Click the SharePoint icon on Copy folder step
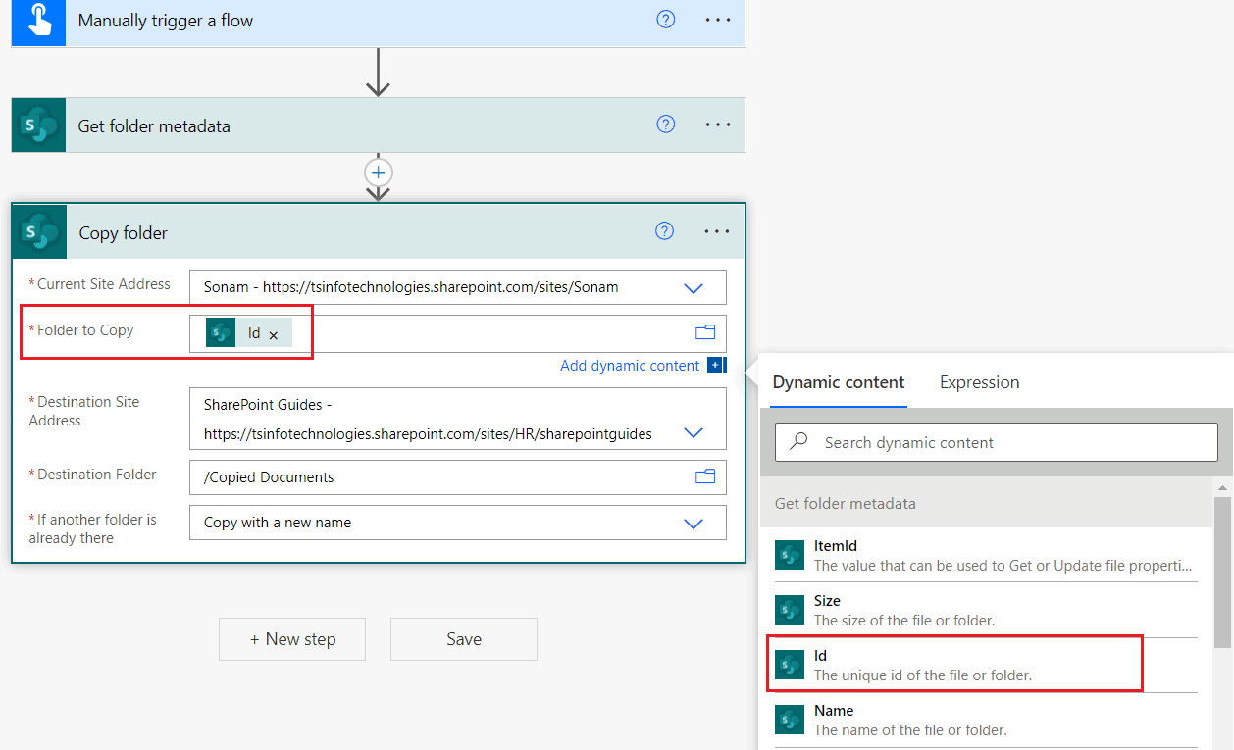Screen dimensions: 1234x750 point(37,231)
